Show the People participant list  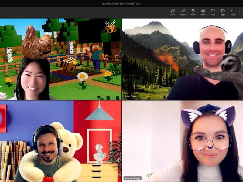coord(183,12)
